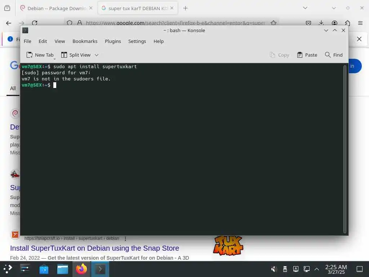Click the Tux Kart logo thumbnail
The width and height of the screenshot is (369, 277).
(x=228, y=246)
